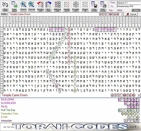Open the Proximity rank tool
141x131 pixels.
pyautogui.click(x=75, y=6)
